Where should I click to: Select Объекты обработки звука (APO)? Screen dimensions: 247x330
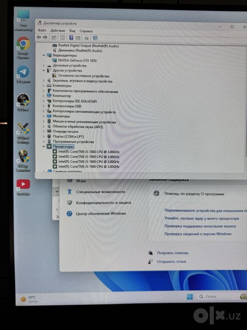[78, 127]
